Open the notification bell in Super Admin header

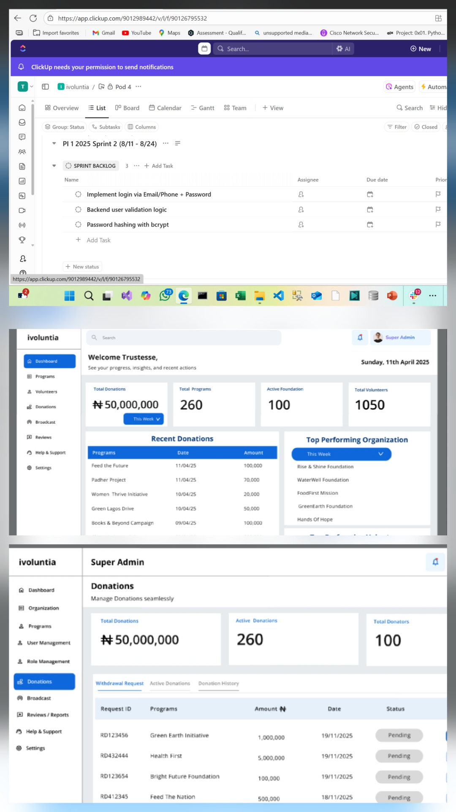[x=435, y=562]
